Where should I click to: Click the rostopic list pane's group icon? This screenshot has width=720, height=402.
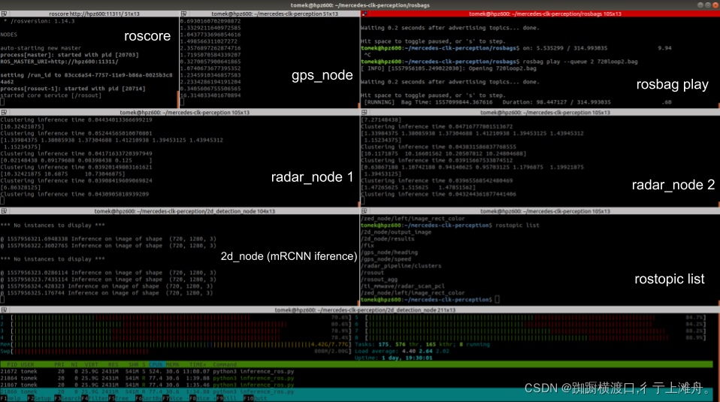point(365,211)
